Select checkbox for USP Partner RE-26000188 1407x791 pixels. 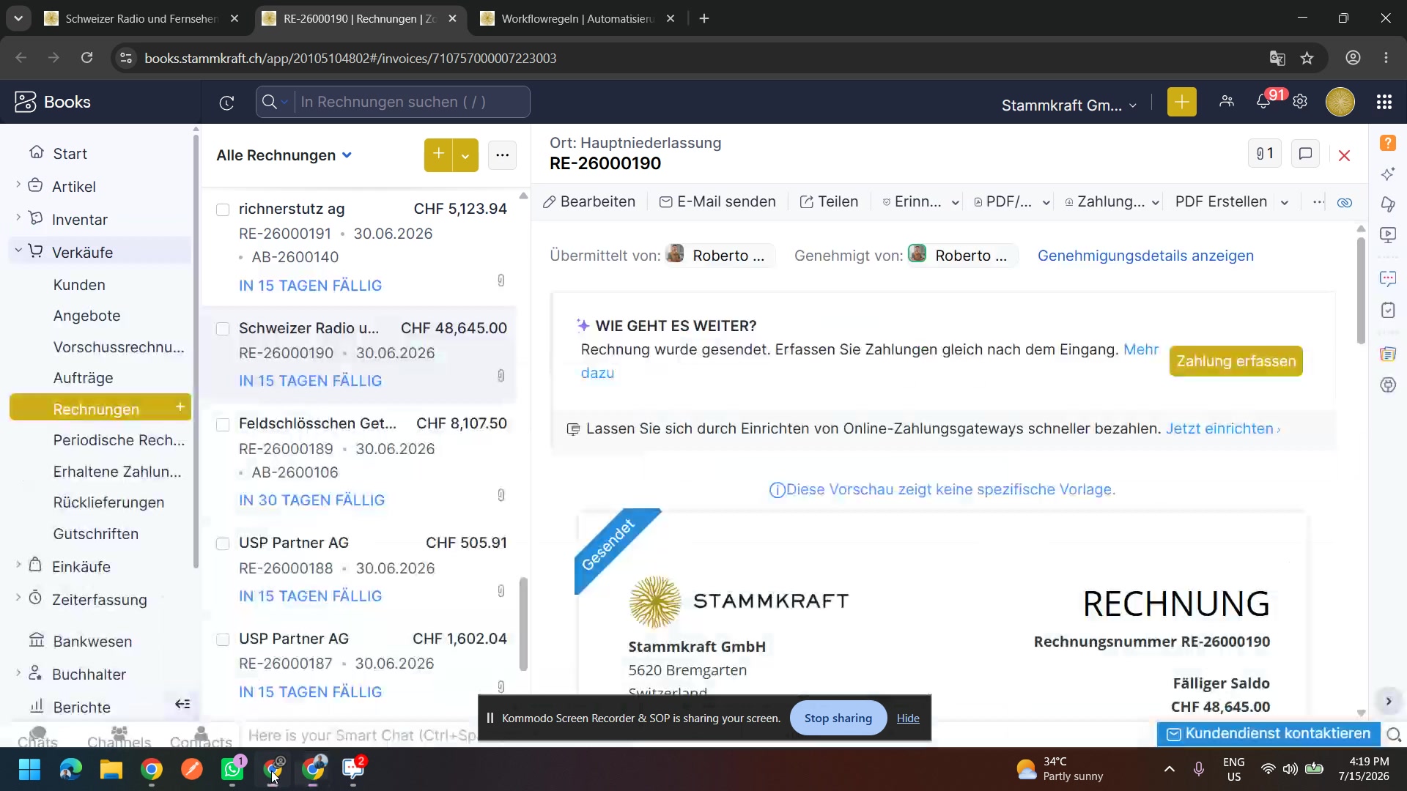coord(223,544)
